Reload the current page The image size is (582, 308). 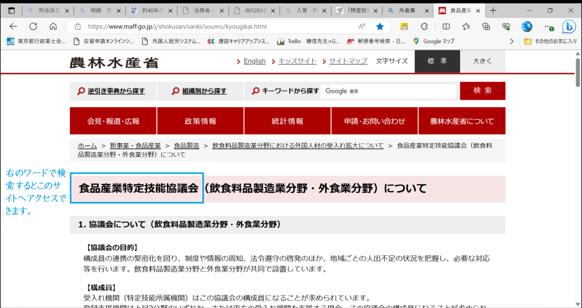pos(33,26)
